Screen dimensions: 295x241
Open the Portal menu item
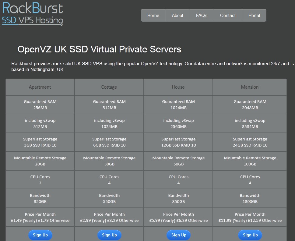click(254, 16)
